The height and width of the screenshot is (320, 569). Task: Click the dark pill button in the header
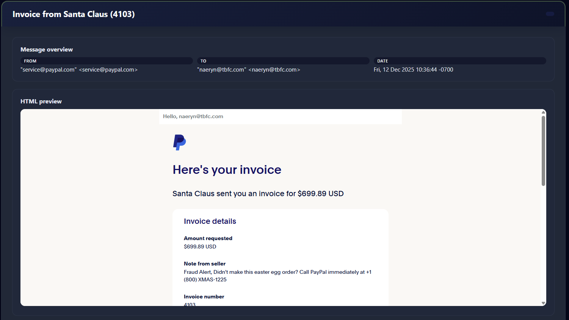point(550,14)
